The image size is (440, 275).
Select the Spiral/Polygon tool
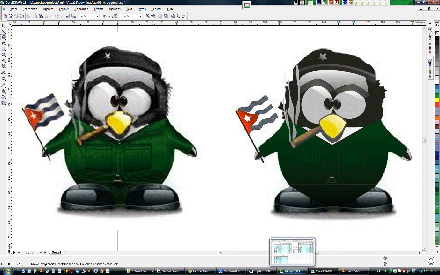tap(3, 60)
